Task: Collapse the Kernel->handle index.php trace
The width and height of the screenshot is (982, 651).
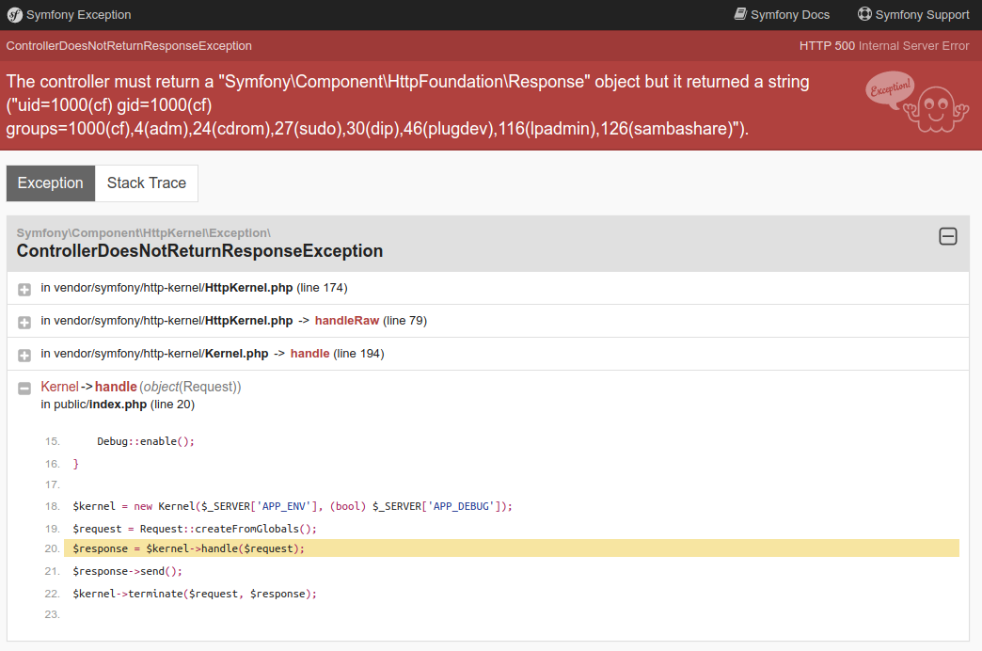Action: [x=24, y=388]
